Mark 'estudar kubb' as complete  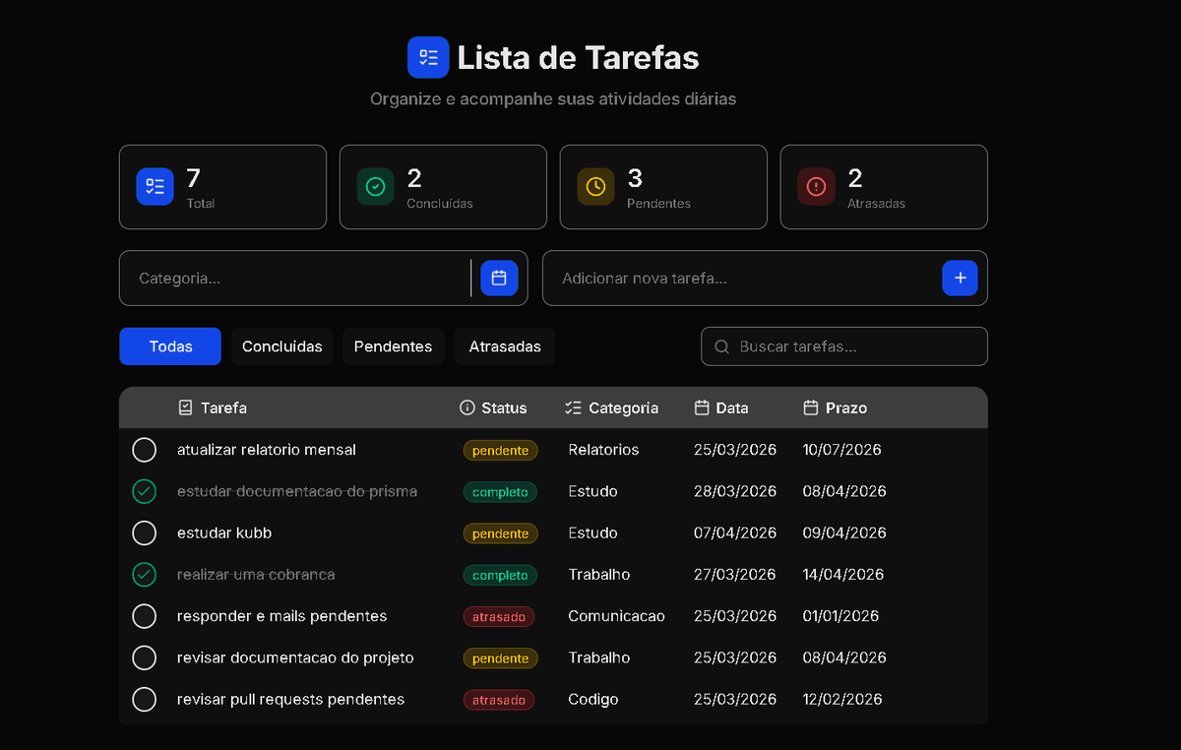pos(144,533)
